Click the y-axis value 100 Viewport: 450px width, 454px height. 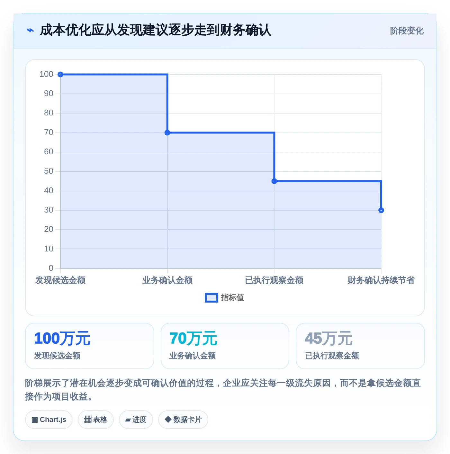tap(46, 74)
